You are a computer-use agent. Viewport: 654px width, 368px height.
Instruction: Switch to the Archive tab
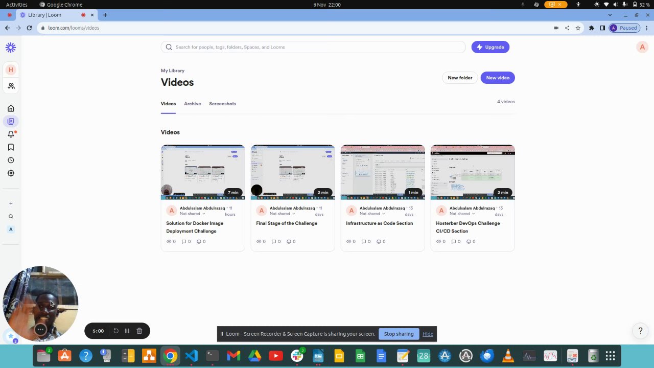click(x=192, y=104)
